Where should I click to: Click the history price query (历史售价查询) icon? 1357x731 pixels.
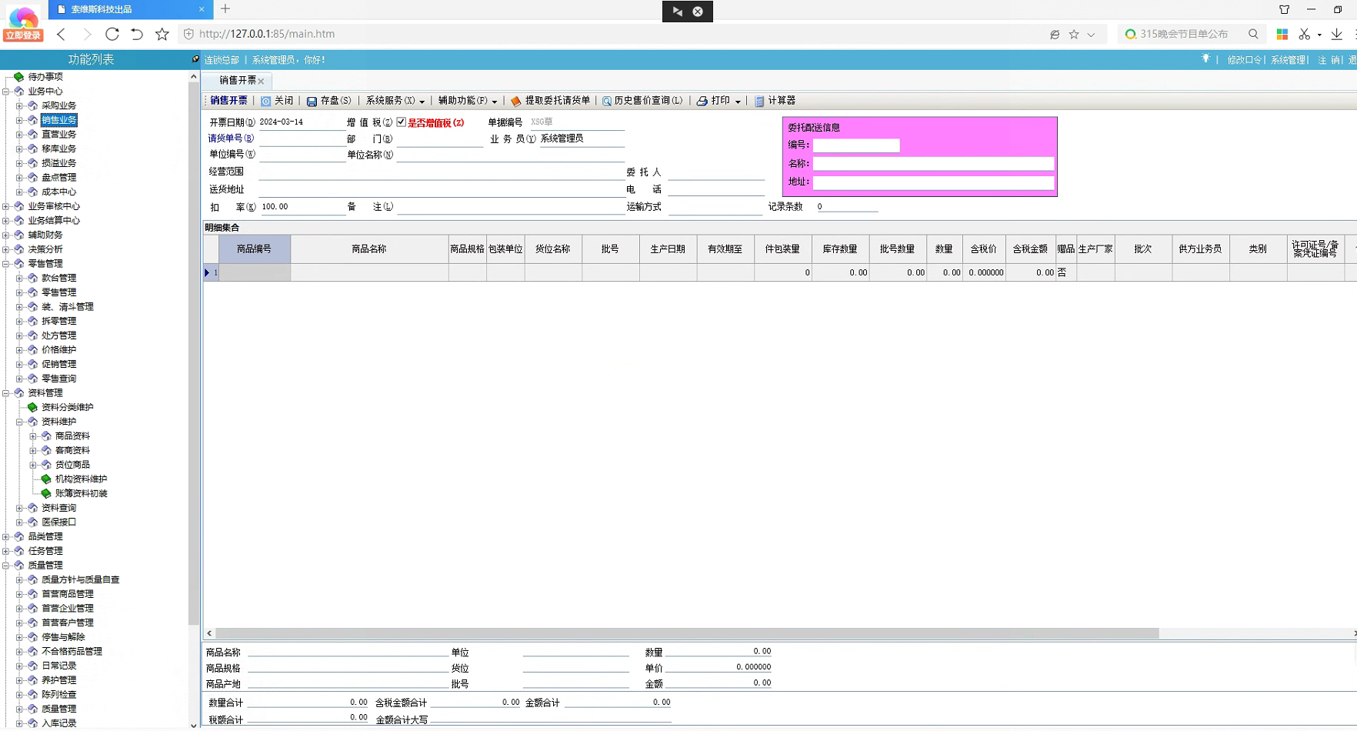coord(607,102)
